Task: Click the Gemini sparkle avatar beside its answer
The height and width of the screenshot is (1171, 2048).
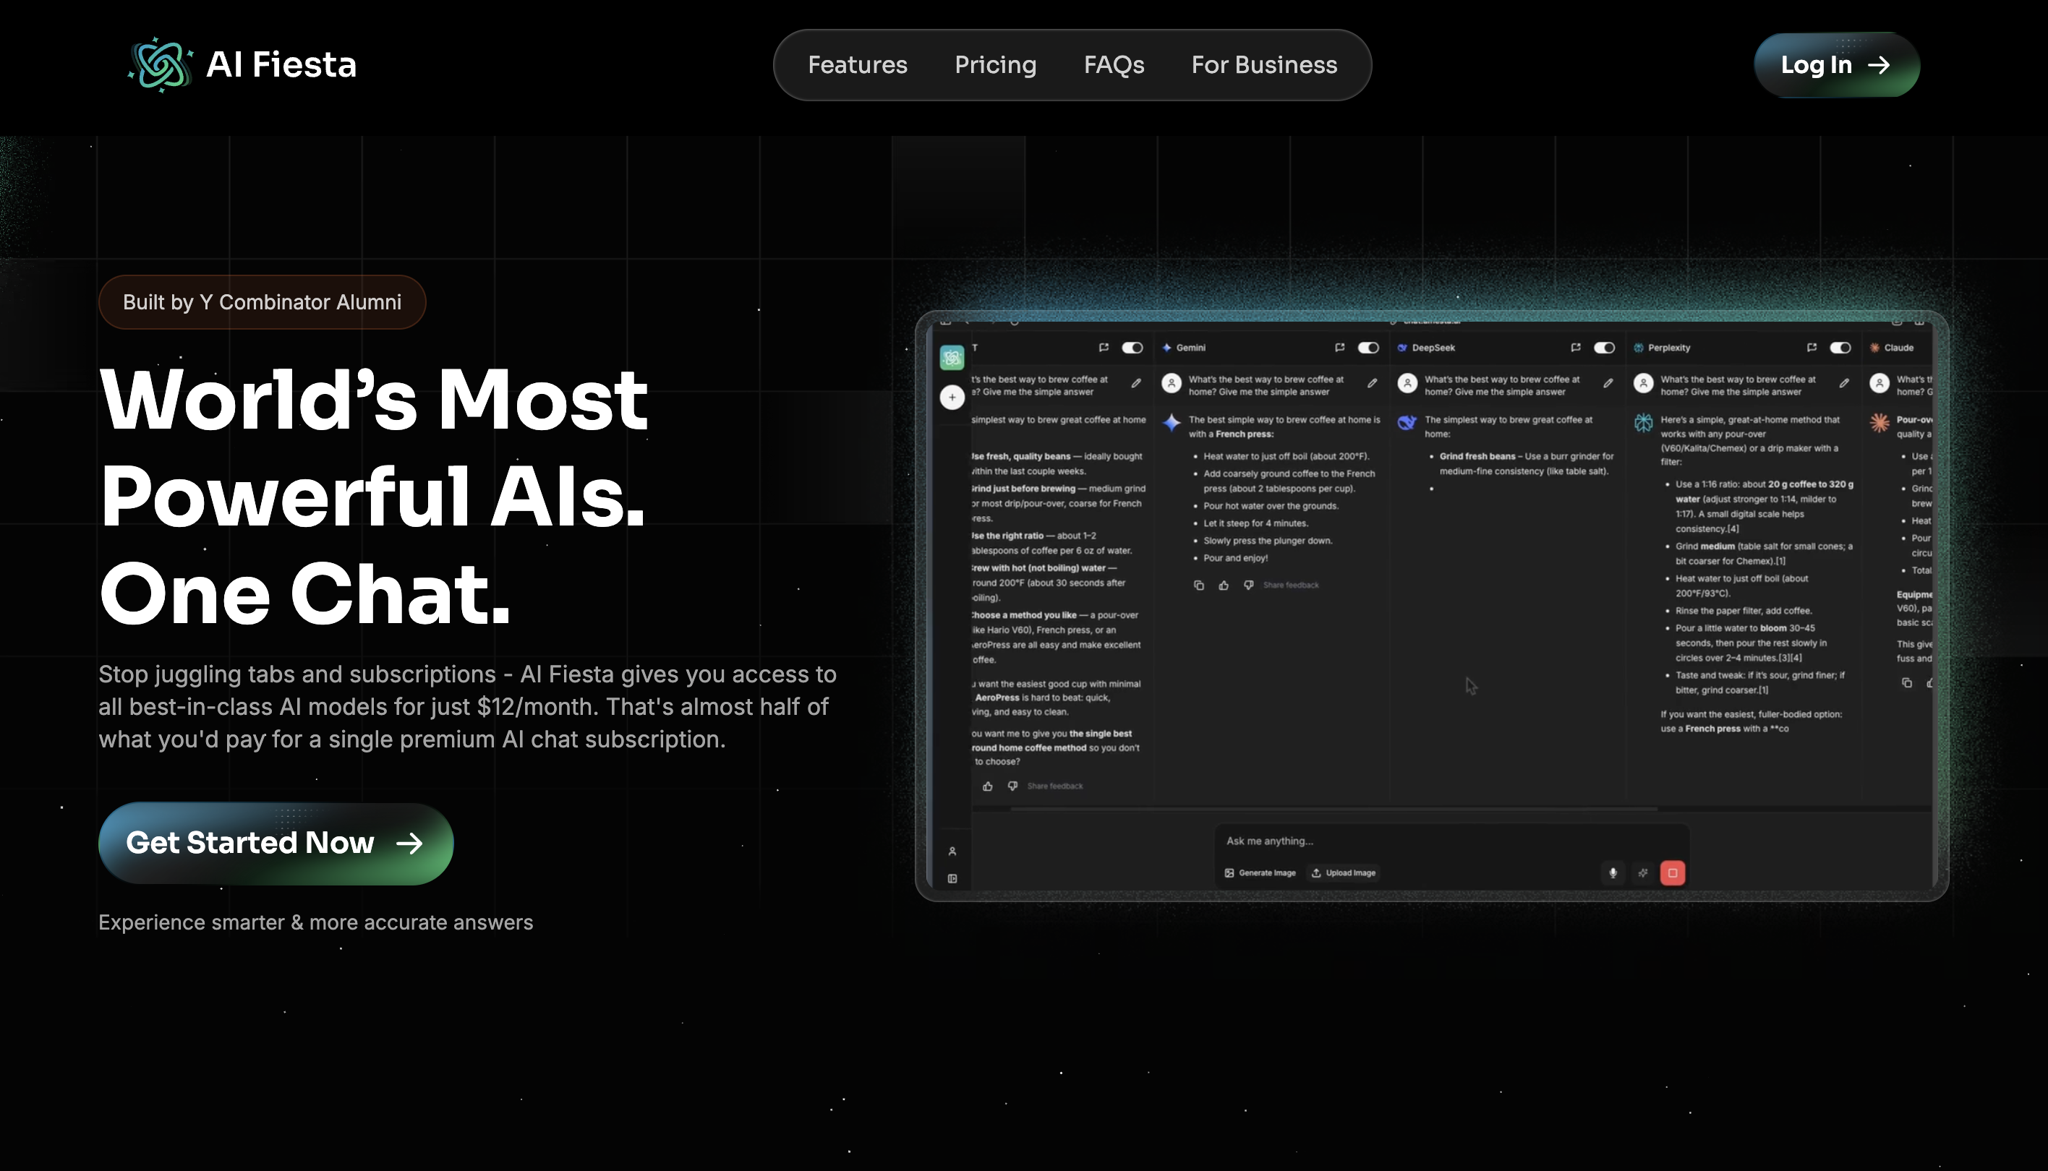Action: pyautogui.click(x=1172, y=421)
